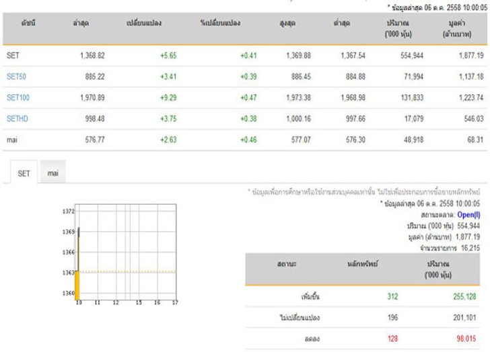Select transaction count 16,215

click(470, 248)
